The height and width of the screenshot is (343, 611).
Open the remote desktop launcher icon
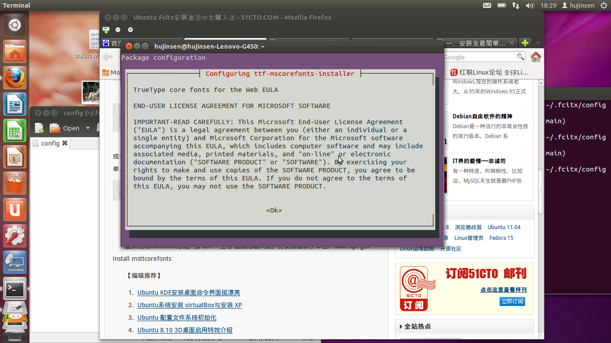pos(15,263)
